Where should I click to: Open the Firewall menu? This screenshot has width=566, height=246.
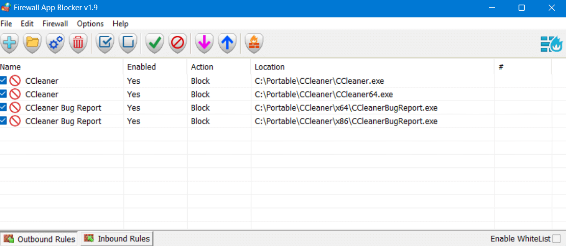coord(55,24)
